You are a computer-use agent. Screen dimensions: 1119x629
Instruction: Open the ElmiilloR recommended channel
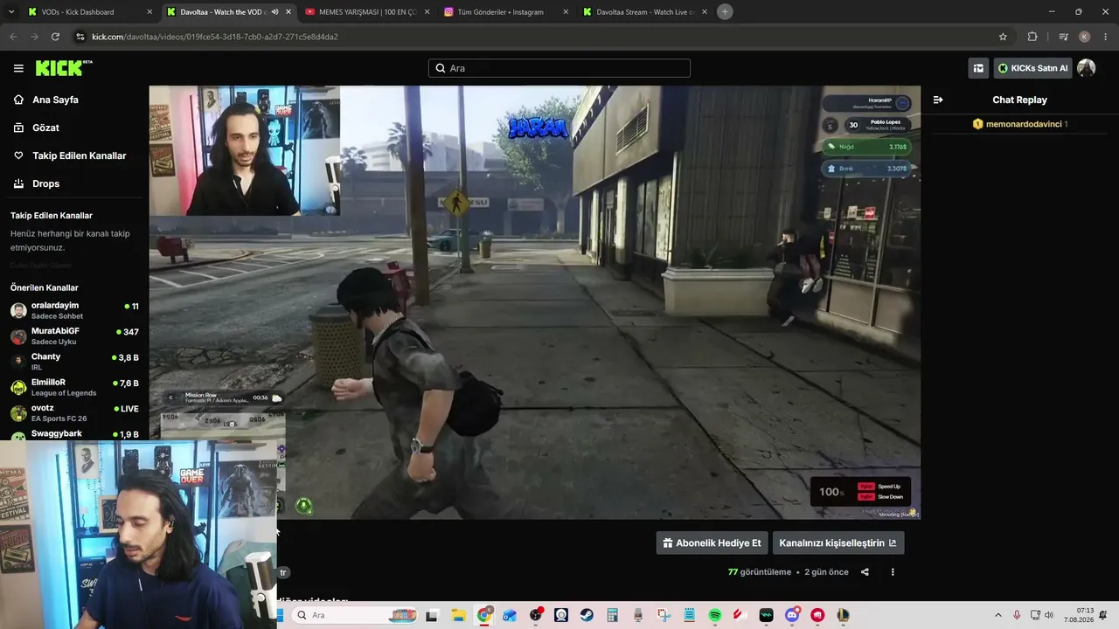[74, 387]
